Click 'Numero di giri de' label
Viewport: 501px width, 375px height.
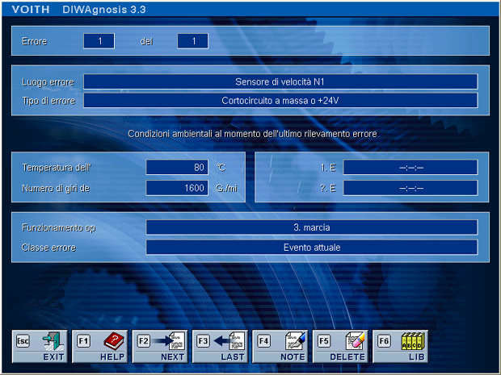click(x=56, y=189)
